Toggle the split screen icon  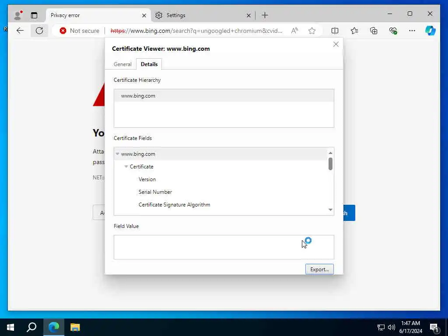(335, 31)
